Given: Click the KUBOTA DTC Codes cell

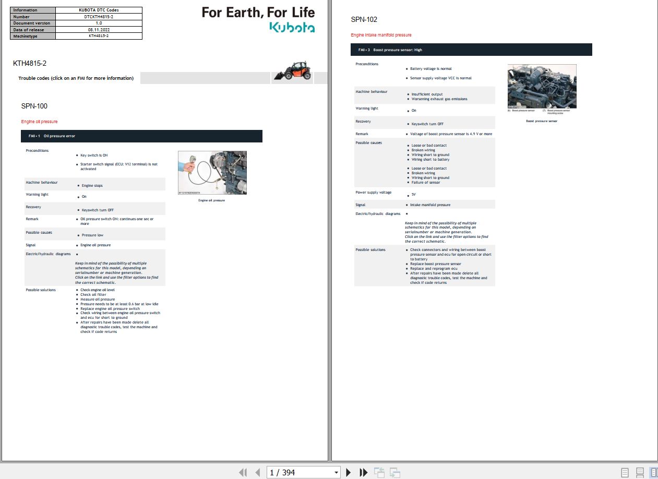Looking at the screenshot, I should tap(99, 10).
